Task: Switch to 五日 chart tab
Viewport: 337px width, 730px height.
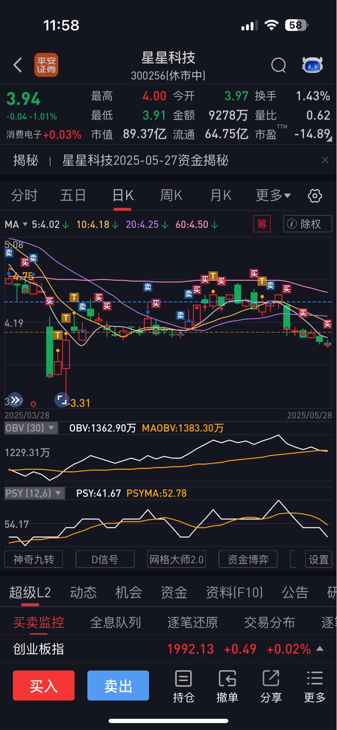Action: pos(73,195)
